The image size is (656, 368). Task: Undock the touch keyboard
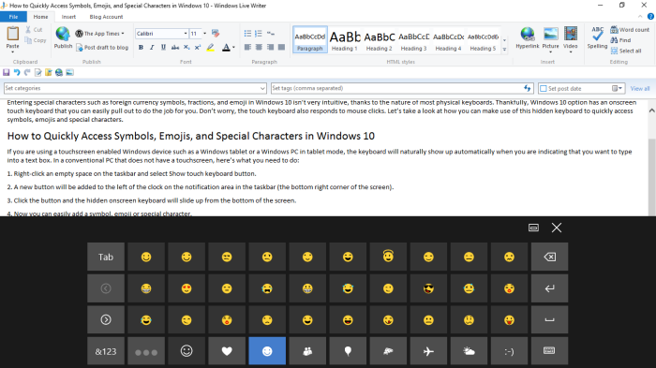coord(533,228)
